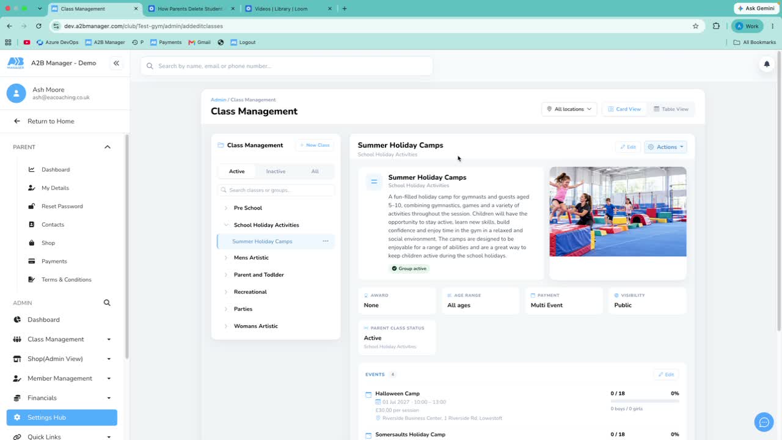782x440 pixels.
Task: Open the Actions dropdown
Action: (x=665, y=147)
